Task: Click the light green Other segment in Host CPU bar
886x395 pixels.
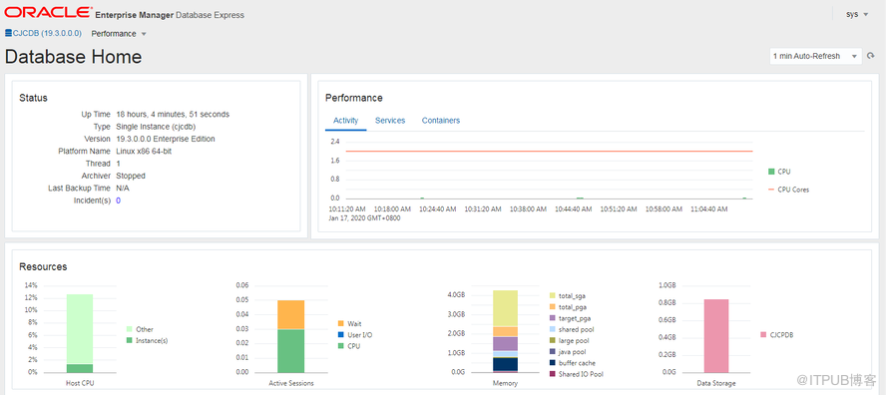Action: point(79,329)
